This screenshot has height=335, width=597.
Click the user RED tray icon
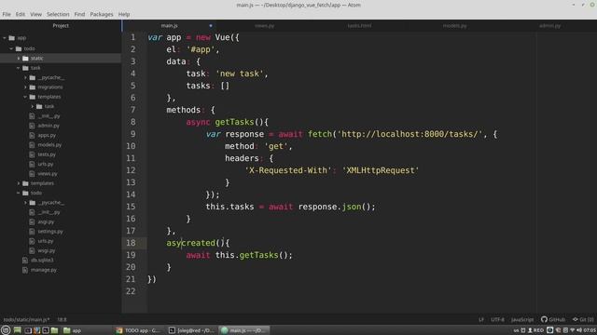point(535,330)
